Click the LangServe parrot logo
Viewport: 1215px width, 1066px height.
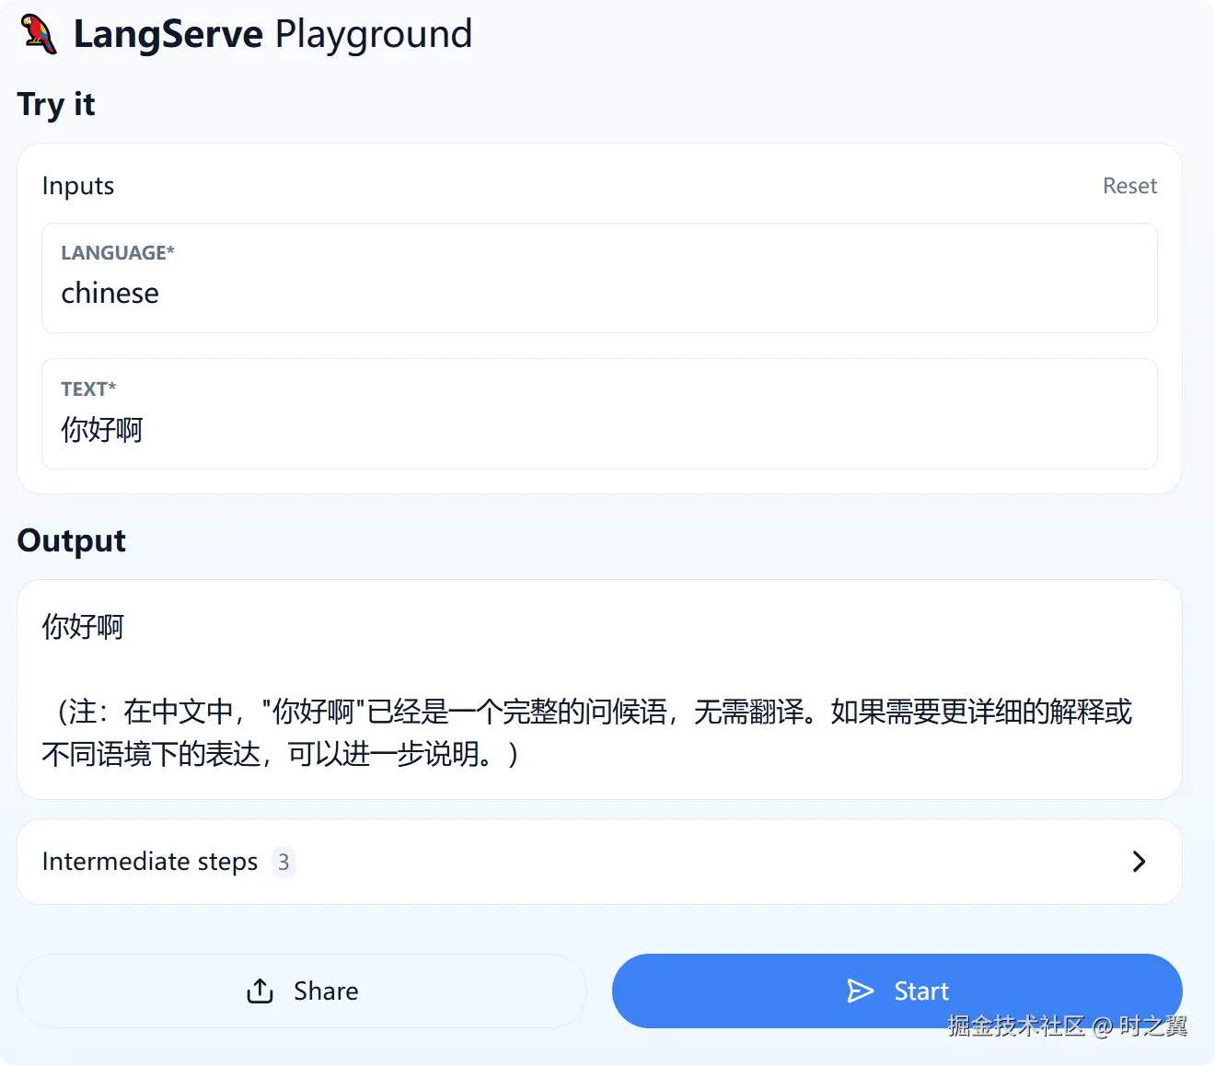tap(39, 34)
